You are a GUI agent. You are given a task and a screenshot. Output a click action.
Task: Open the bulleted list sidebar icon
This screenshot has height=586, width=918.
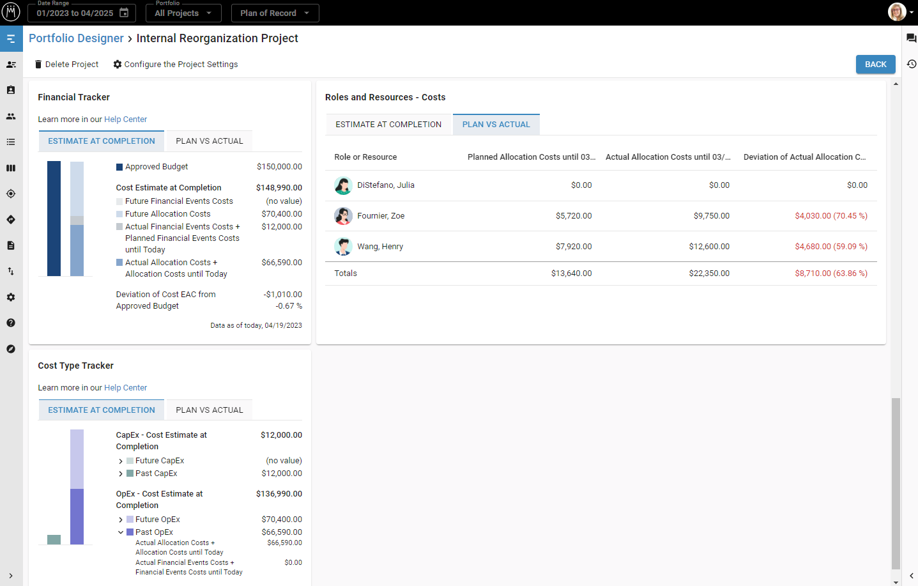pos(11,142)
